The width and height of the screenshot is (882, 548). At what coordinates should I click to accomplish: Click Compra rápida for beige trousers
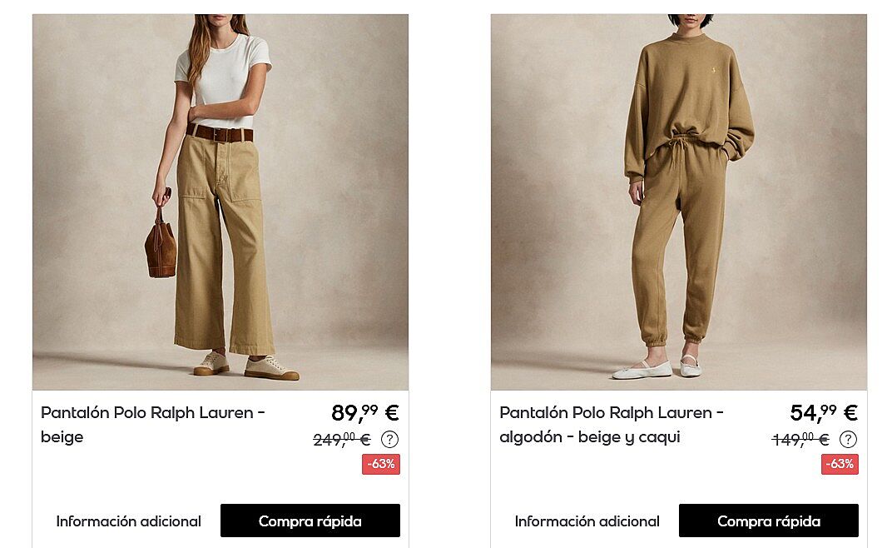(x=310, y=521)
